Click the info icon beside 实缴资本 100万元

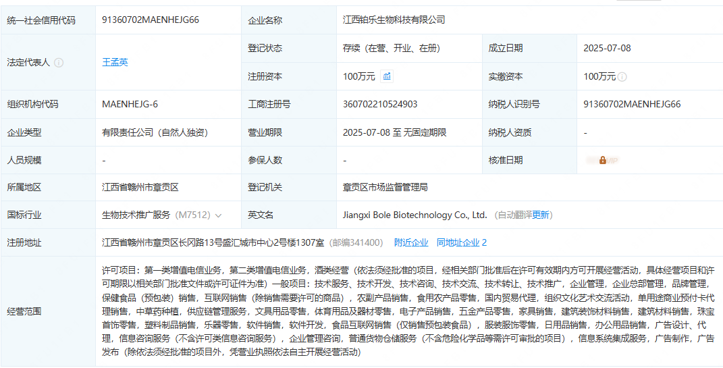tap(622, 77)
